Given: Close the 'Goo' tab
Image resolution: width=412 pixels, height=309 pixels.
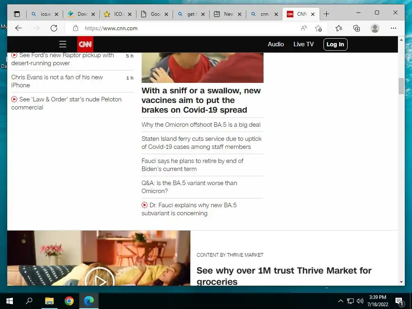Looking at the screenshot, I should pyautogui.click(x=166, y=14).
